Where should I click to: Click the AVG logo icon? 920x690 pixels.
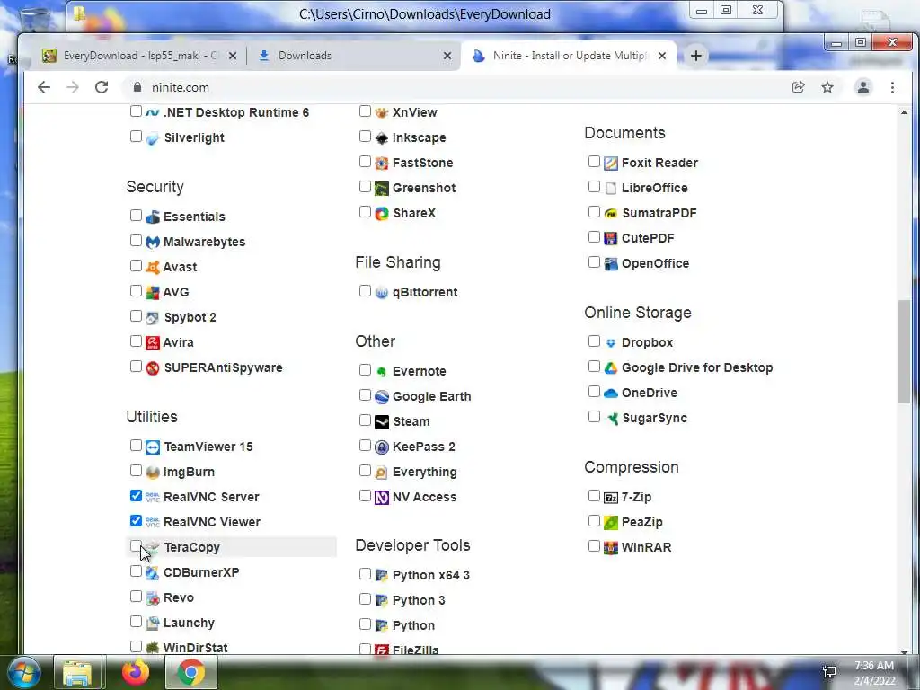(x=153, y=292)
